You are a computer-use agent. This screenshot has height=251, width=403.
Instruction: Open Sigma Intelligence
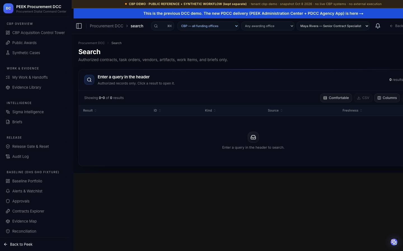pyautogui.click(x=35, y=112)
